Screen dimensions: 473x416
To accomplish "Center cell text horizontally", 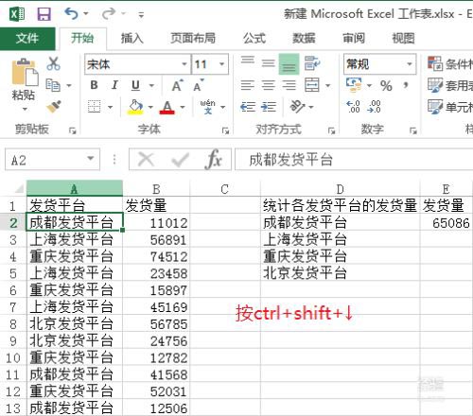I will tap(268, 85).
